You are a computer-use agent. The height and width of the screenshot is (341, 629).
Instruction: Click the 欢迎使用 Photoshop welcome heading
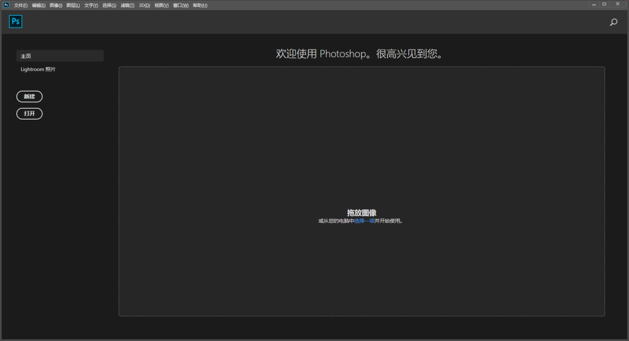(x=361, y=54)
